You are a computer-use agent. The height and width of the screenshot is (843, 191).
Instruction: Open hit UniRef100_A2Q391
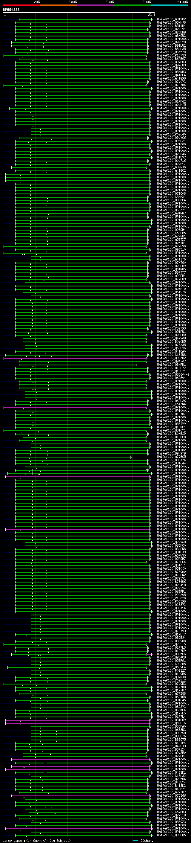point(171,29)
